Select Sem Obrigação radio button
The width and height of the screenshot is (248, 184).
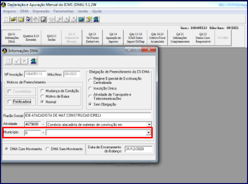point(90,104)
